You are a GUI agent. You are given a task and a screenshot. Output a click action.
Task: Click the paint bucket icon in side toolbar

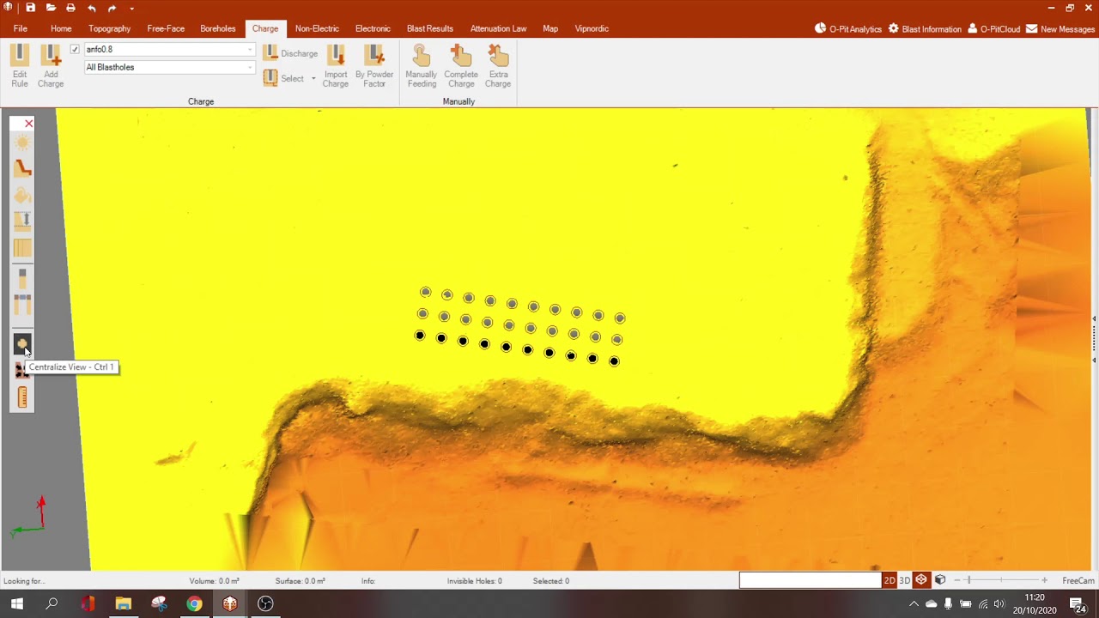point(22,197)
